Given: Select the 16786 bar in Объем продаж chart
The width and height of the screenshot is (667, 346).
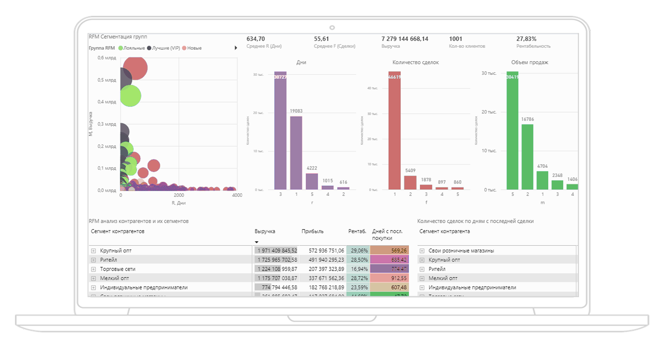Looking at the screenshot, I should click(528, 157).
